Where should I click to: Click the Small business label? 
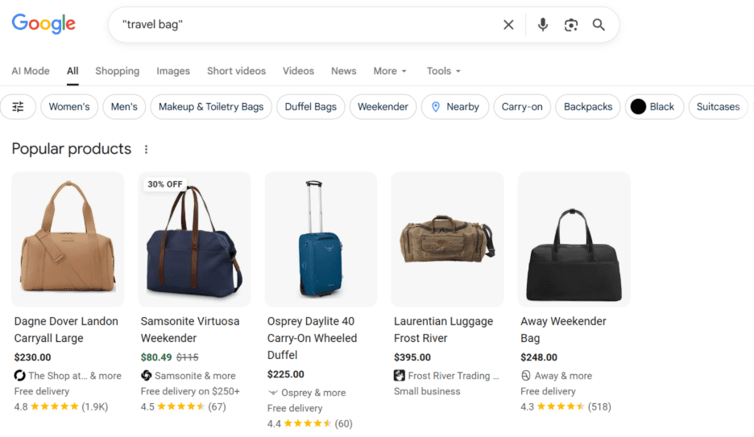point(427,391)
